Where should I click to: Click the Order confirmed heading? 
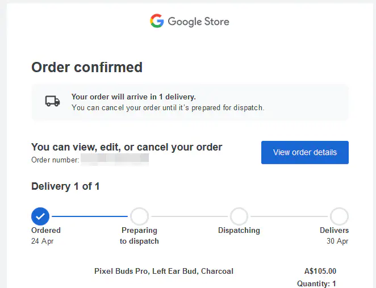[x=87, y=67]
